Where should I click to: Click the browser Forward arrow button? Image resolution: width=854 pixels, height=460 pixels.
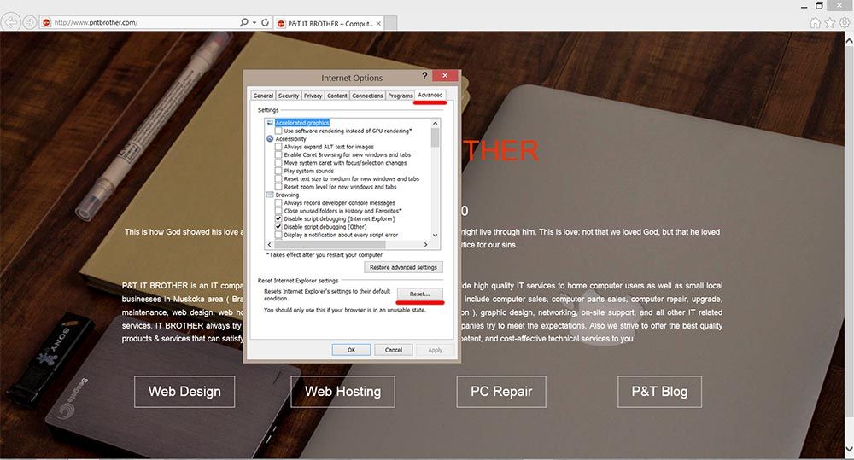(29, 22)
